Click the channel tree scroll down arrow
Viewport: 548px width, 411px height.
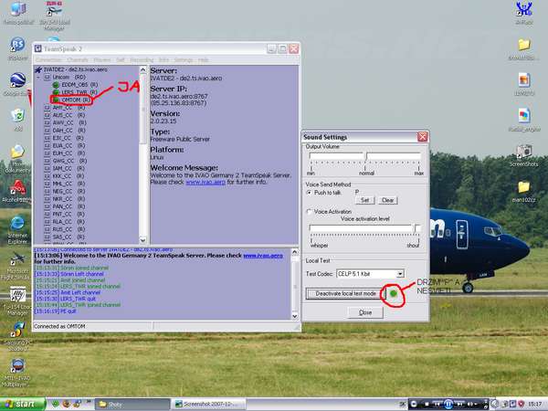pyautogui.click(x=142, y=240)
